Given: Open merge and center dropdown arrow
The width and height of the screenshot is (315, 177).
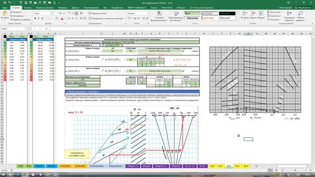Looking at the screenshot, I should coord(124,19).
